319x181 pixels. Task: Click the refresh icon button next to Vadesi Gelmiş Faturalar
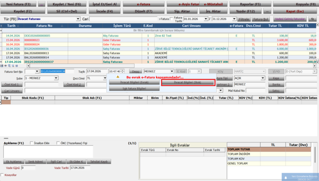(x=312, y=19)
